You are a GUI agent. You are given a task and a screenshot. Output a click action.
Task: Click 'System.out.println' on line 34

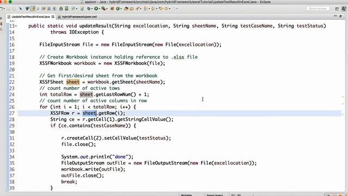85,157
